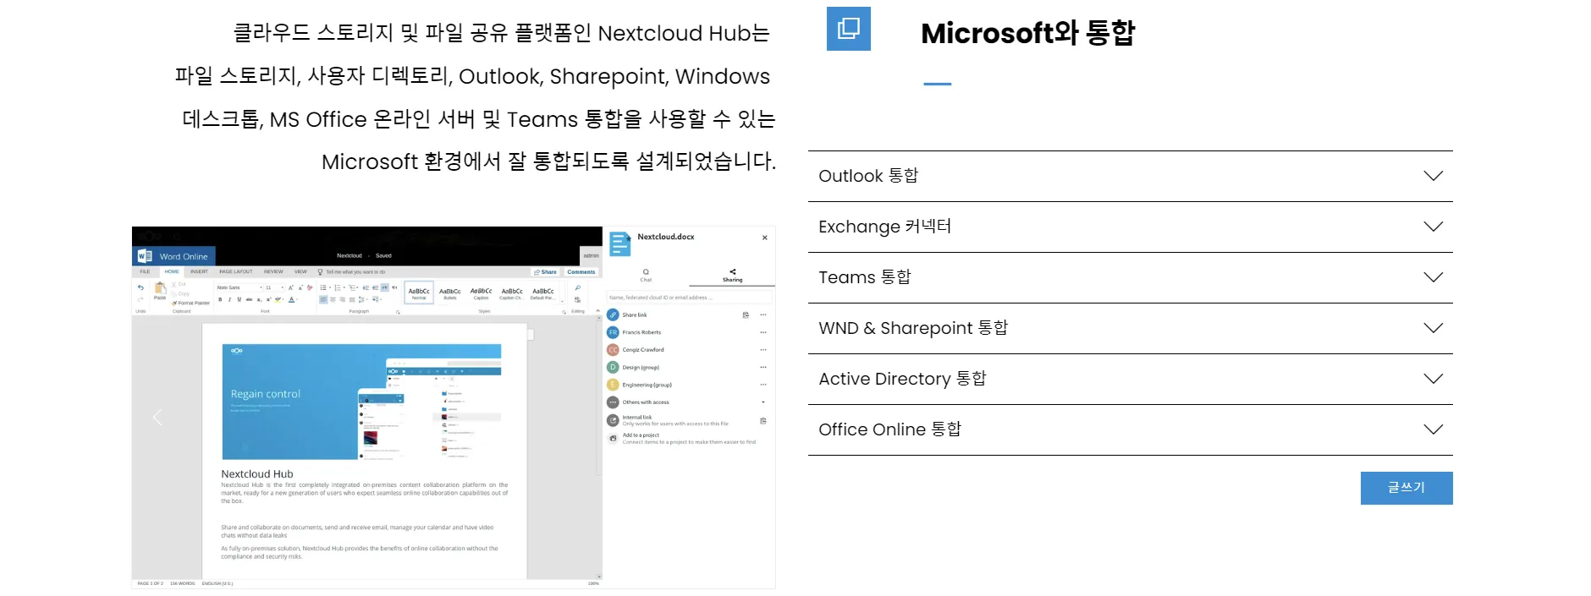The width and height of the screenshot is (1591, 596).
Task: Switch to the VIEW ribbon tab
Action: [300, 271]
